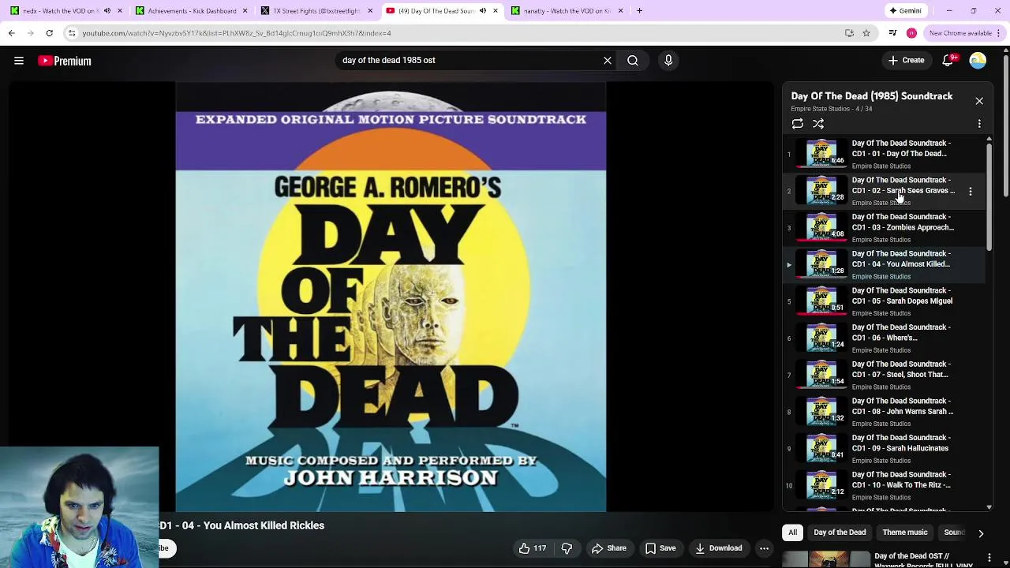Open Day of the Dead OST Waxwork recommended video
The image size is (1010, 568).
point(884,559)
